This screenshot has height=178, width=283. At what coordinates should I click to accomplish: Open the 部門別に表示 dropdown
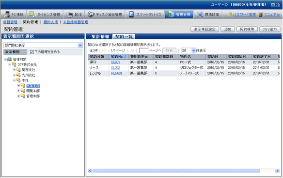(x=43, y=45)
